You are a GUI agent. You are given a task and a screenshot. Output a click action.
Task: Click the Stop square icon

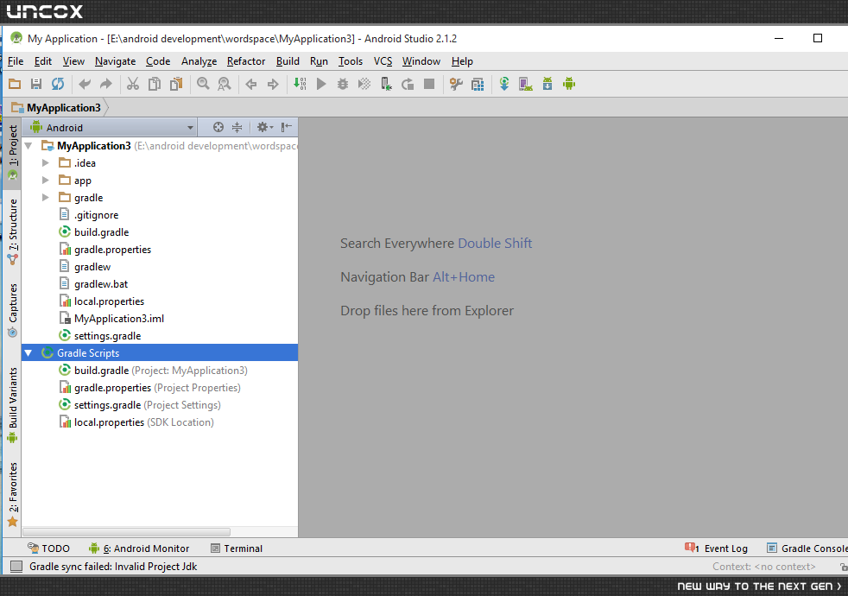[429, 84]
